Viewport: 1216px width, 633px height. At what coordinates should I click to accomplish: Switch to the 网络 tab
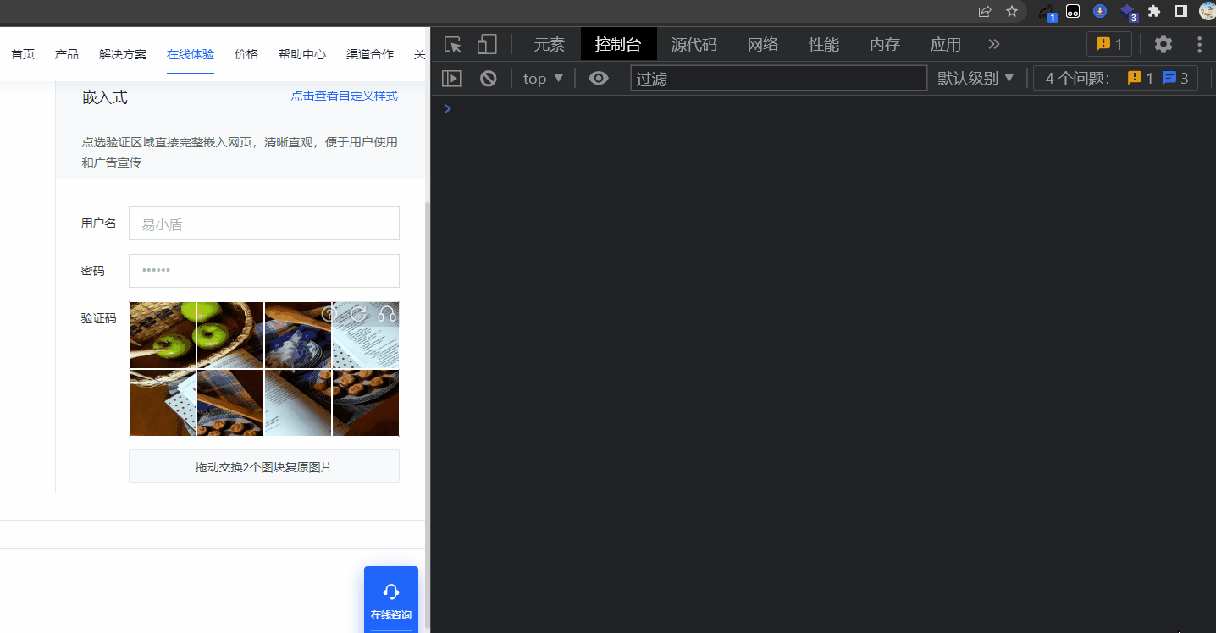763,44
